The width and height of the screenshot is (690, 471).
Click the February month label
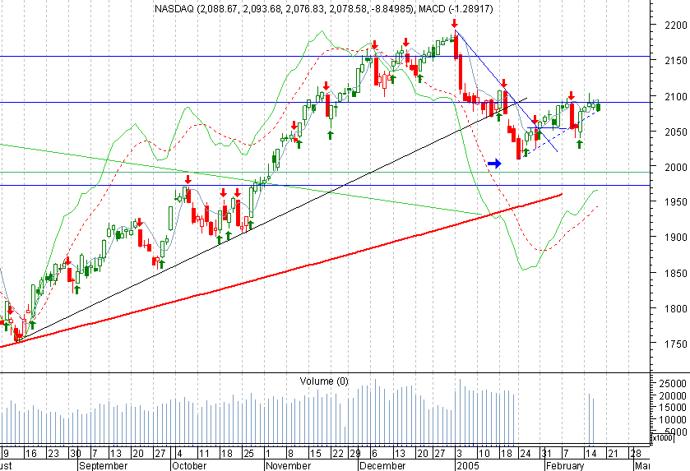point(565,466)
